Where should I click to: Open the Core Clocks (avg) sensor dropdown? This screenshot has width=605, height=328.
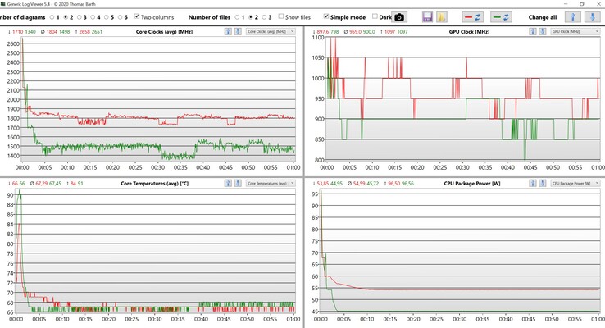pyautogui.click(x=271, y=32)
